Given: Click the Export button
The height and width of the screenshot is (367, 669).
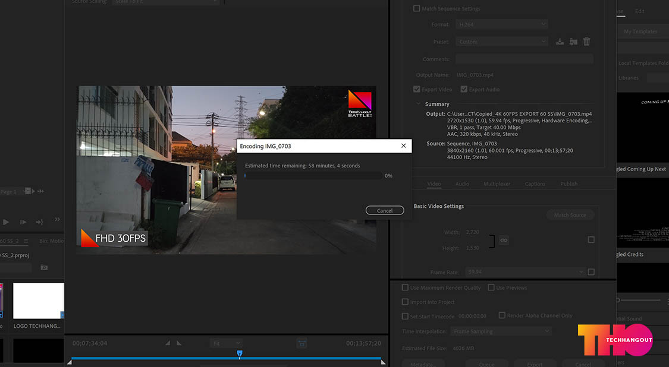Looking at the screenshot, I should point(535,364).
